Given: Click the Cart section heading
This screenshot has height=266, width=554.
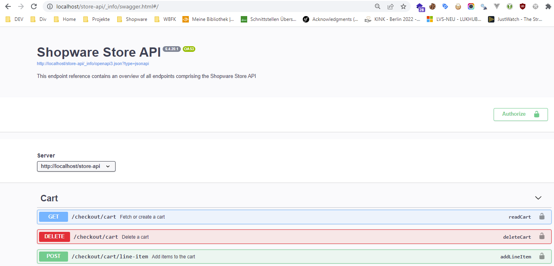Looking at the screenshot, I should [x=49, y=198].
